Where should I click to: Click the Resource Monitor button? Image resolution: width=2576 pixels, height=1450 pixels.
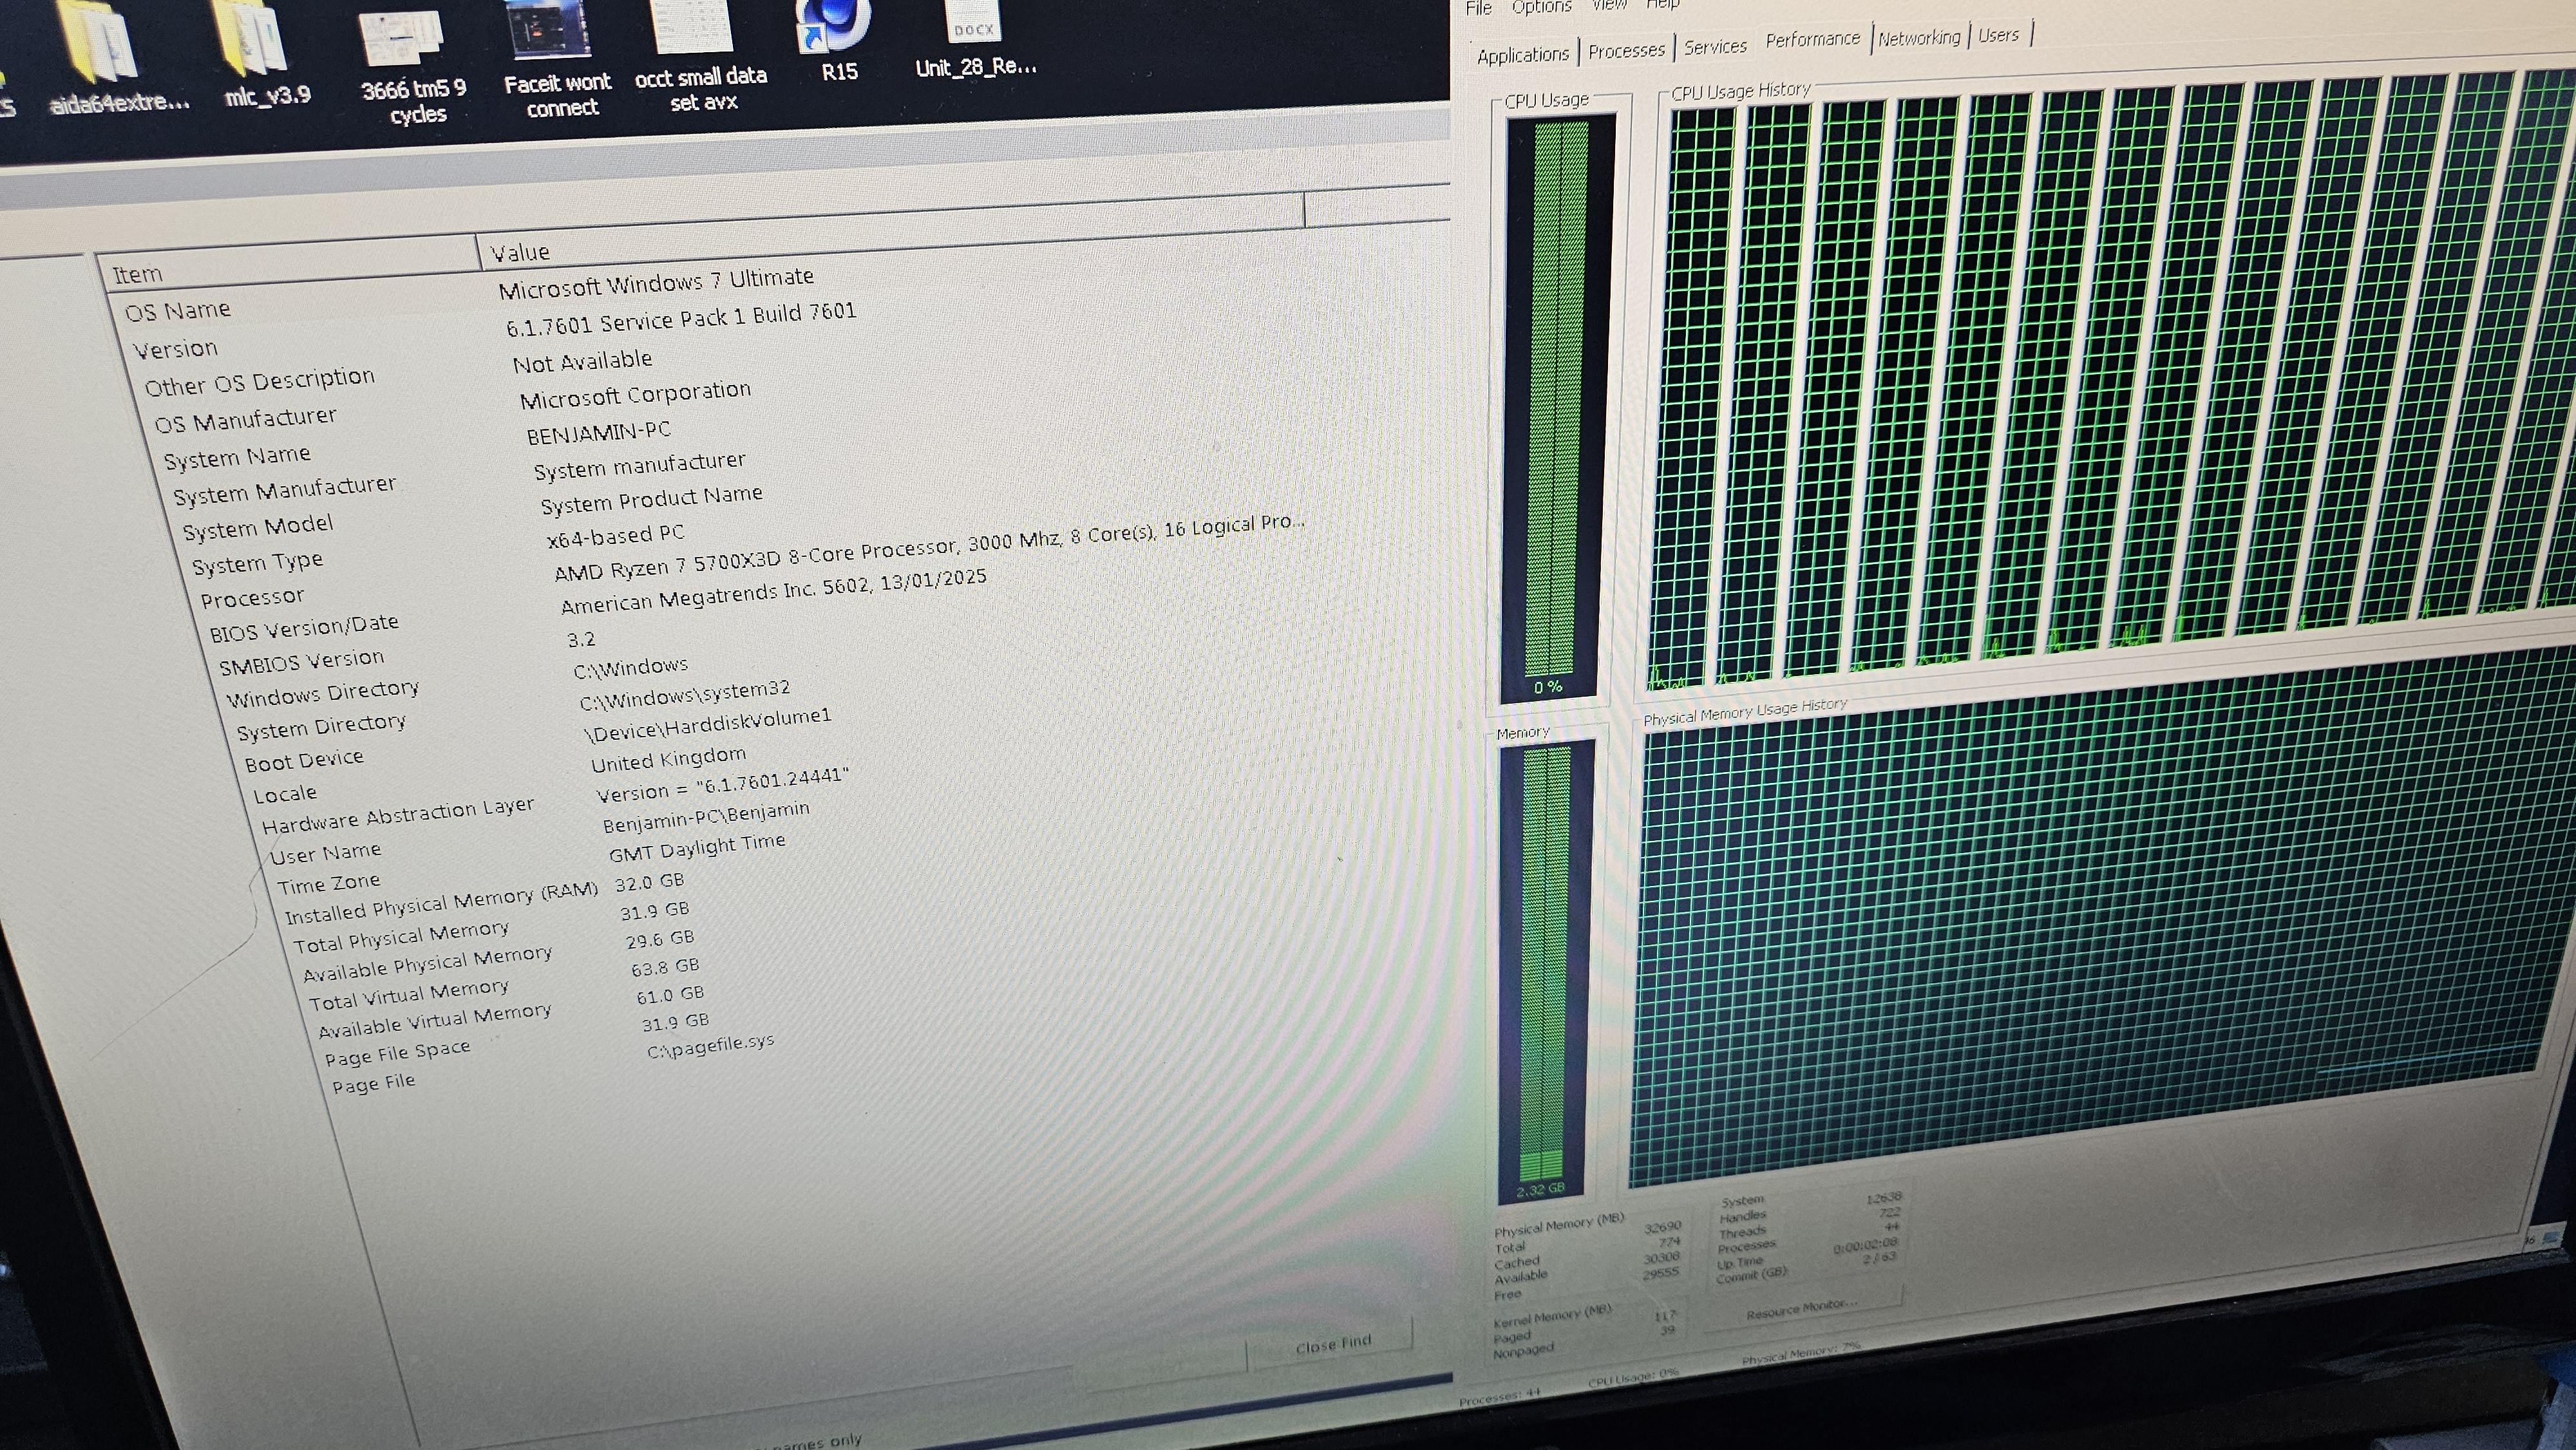pos(1802,1309)
